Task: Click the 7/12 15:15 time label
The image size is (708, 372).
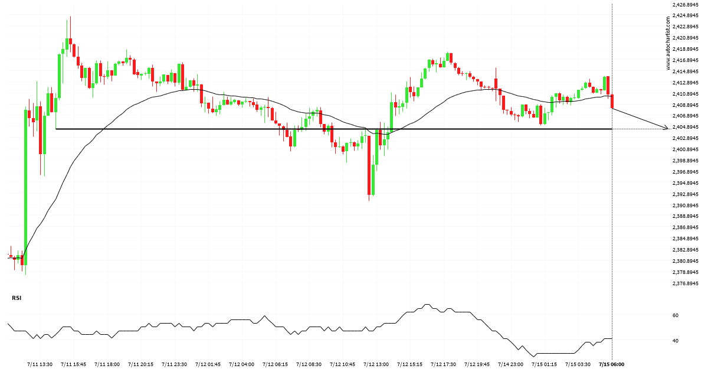Action: click(410, 364)
